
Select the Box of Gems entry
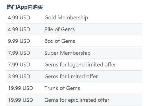pos(60,41)
